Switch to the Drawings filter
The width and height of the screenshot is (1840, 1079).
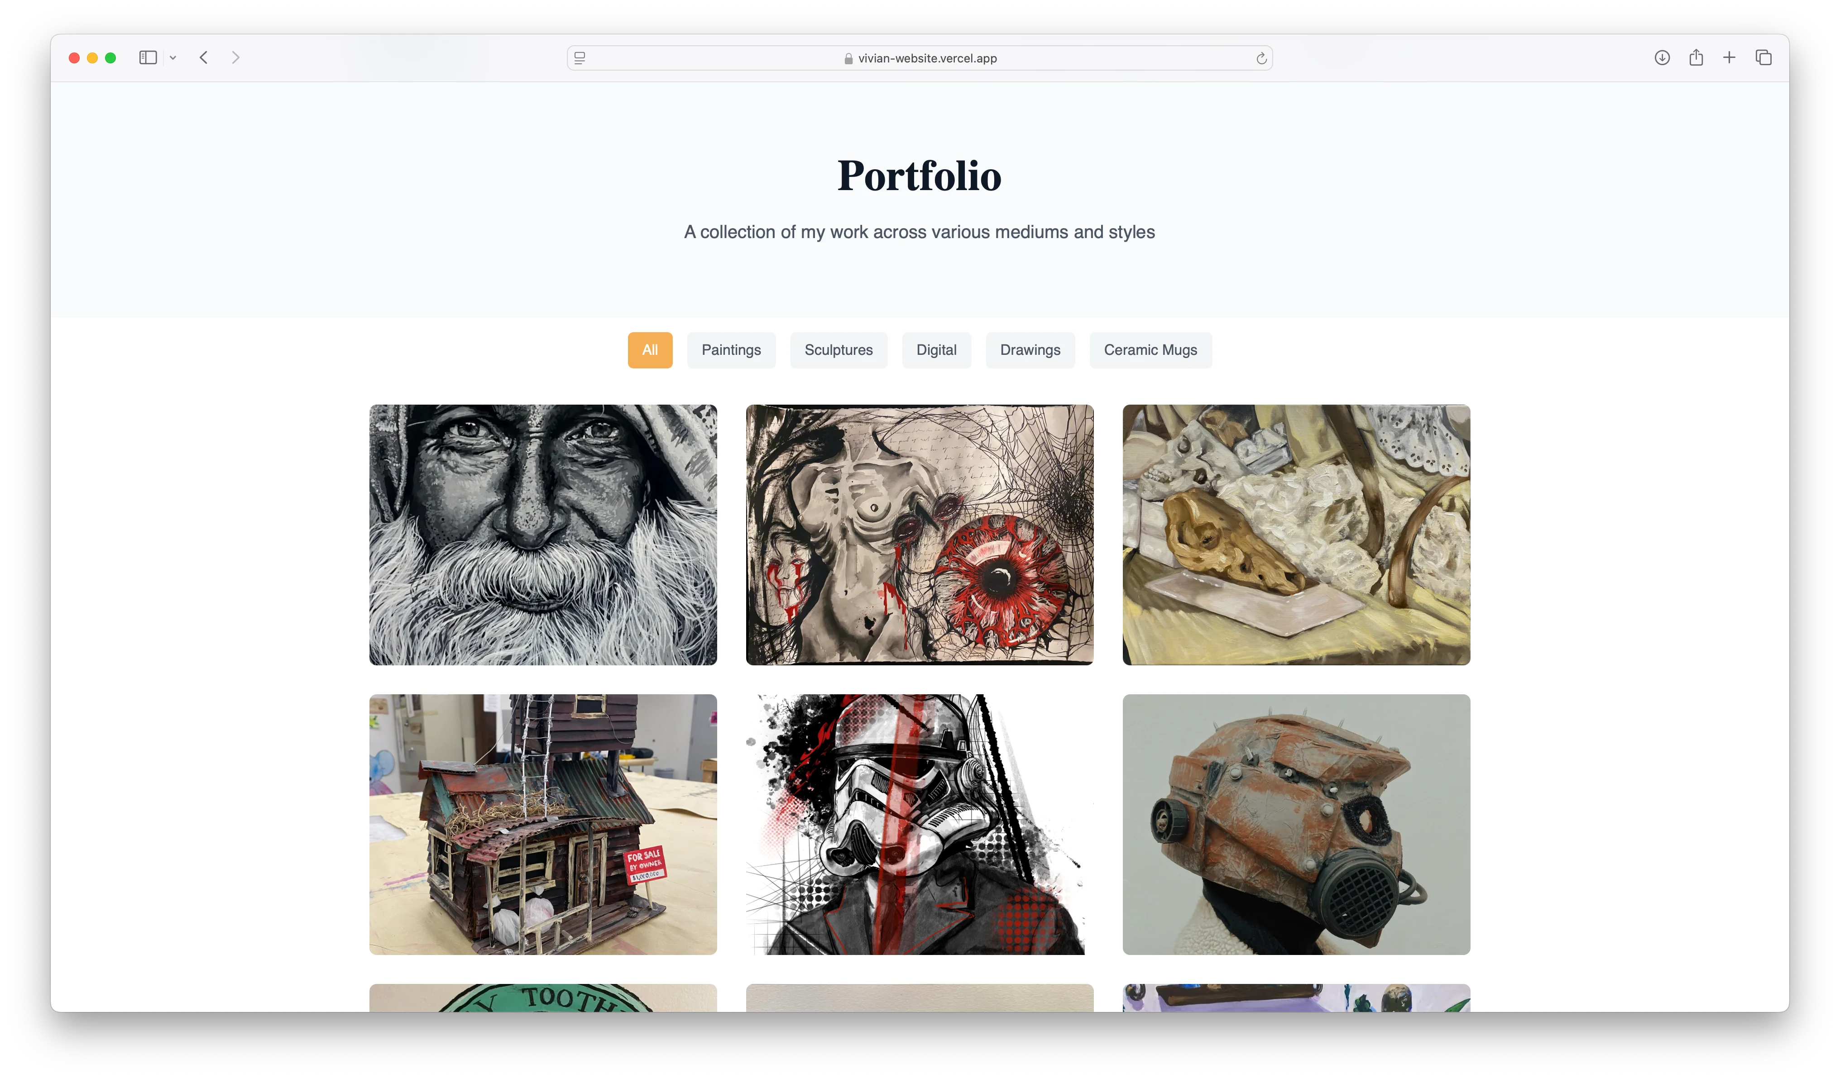1030,350
